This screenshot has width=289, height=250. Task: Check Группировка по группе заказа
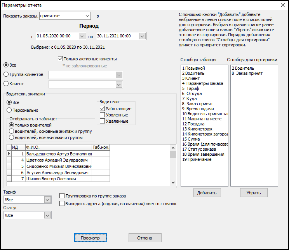coord(62,196)
